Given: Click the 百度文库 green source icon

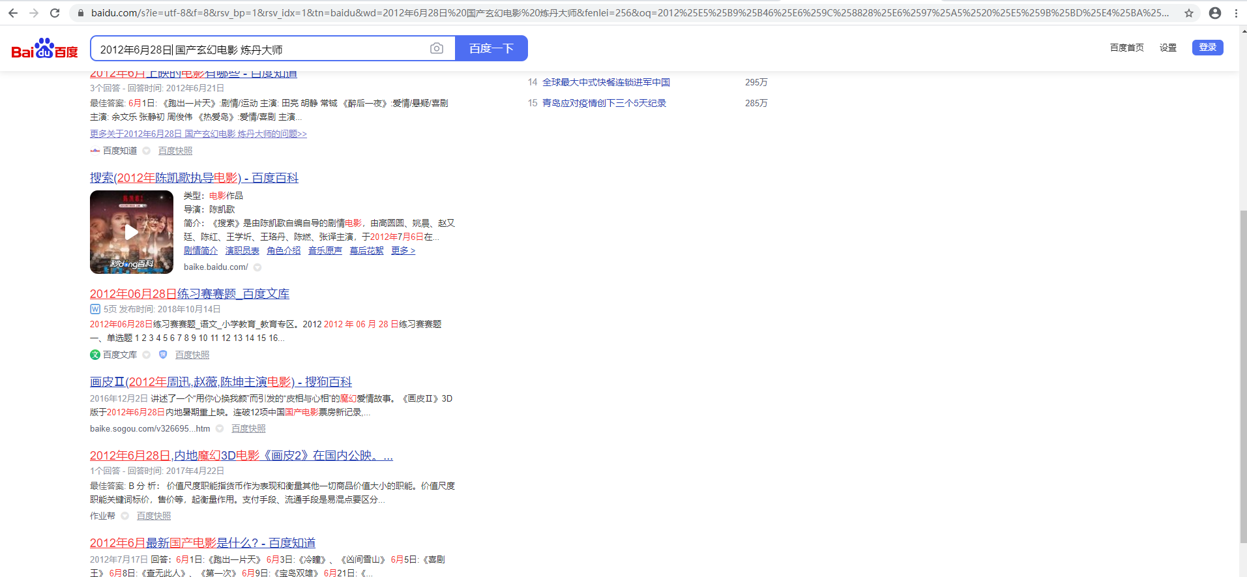Looking at the screenshot, I should pyautogui.click(x=95, y=355).
